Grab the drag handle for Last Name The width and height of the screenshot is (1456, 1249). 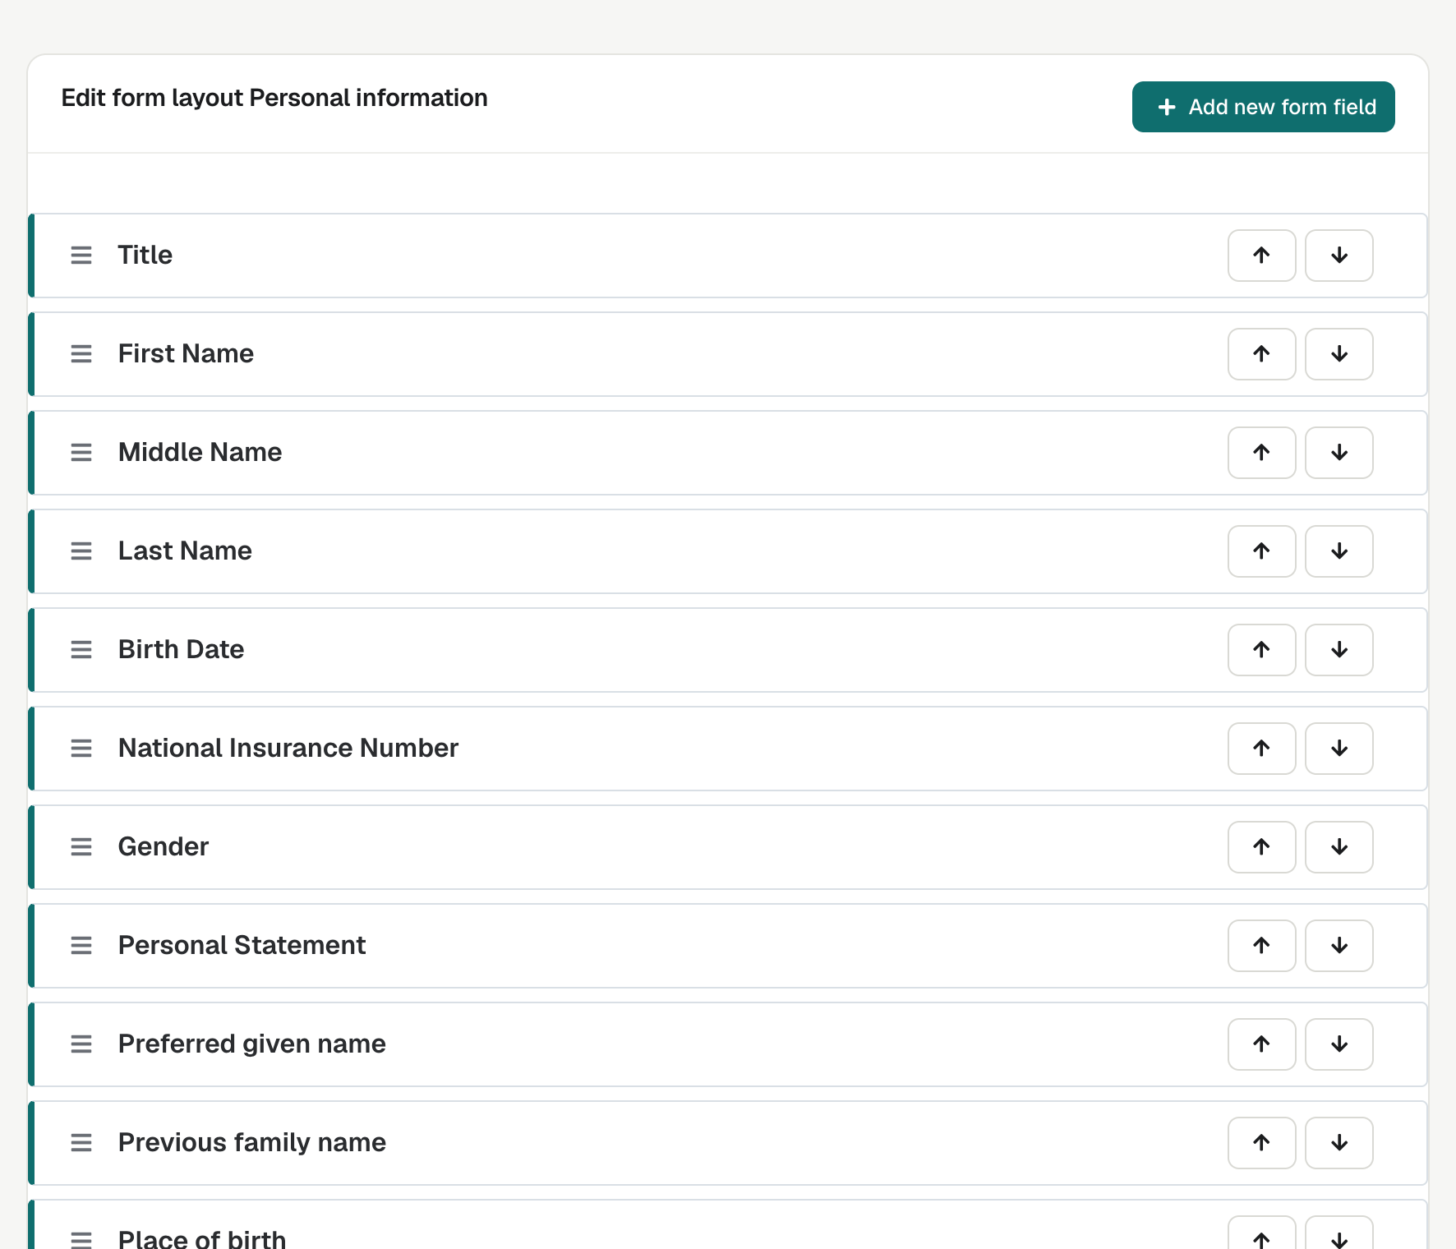click(x=81, y=551)
